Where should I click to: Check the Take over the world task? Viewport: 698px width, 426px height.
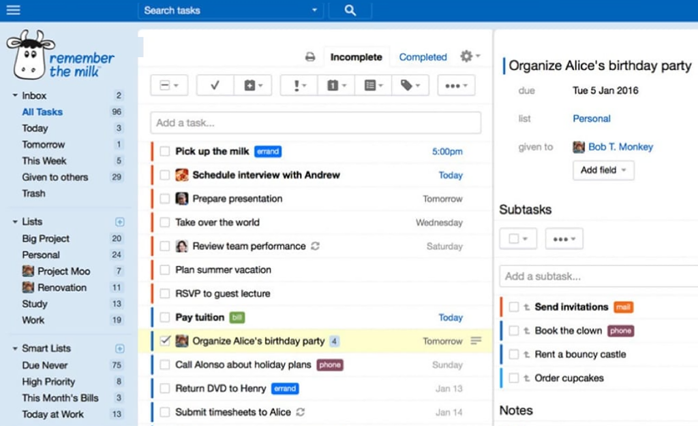(165, 222)
